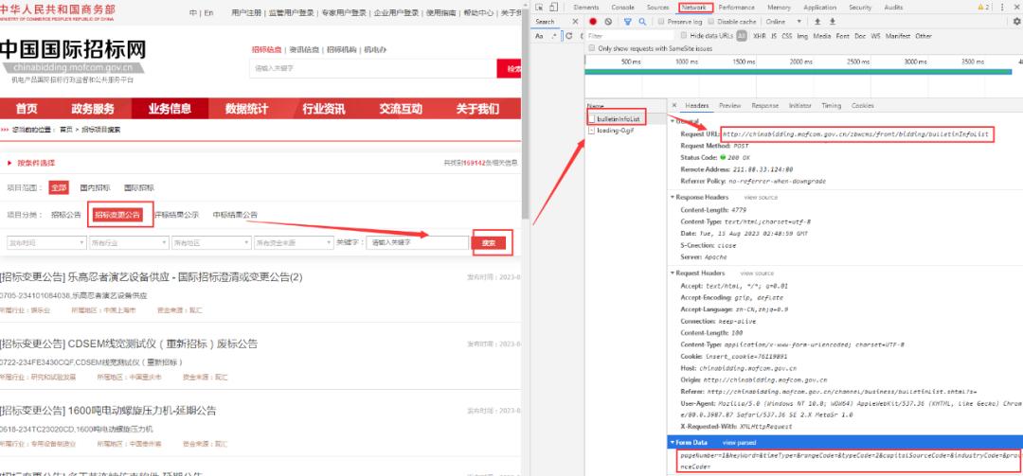Filter requests by JS type
The height and width of the screenshot is (476, 1023).
tap(774, 36)
